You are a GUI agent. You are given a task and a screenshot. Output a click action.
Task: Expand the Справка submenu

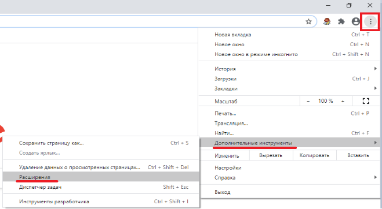tap(289, 178)
